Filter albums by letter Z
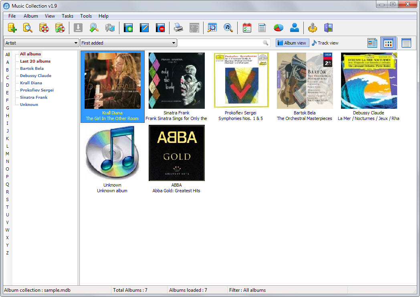This screenshot has height=297, width=420. [x=8, y=253]
